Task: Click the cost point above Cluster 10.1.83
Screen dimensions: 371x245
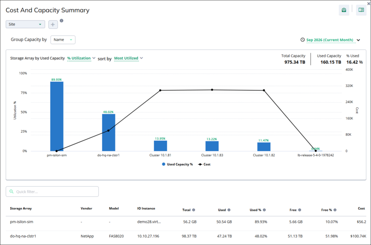Action: [212, 90]
